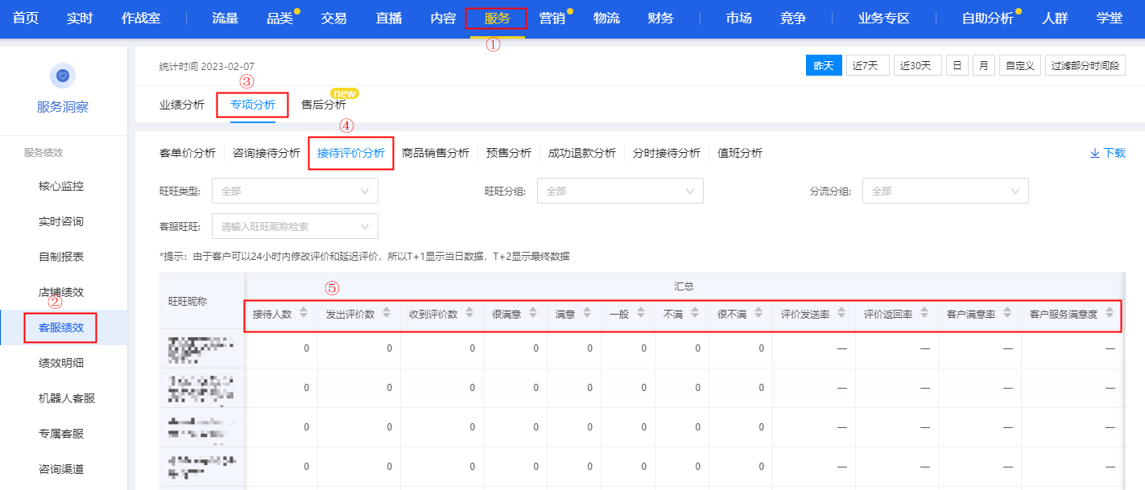Sort by 评价发送率 column arrows
The image size is (1145, 490).
(x=841, y=314)
